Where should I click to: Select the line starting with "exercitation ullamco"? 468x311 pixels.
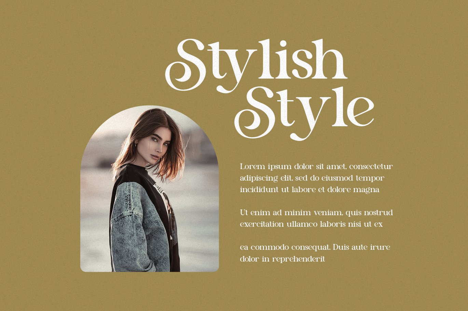point(311,224)
